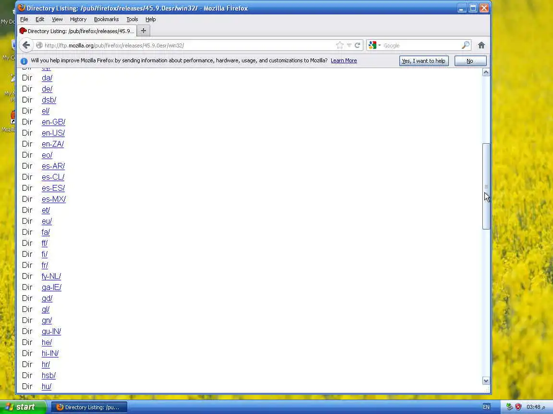Open the eo/ directory link
Screen dimensions: 553x414
47,155
